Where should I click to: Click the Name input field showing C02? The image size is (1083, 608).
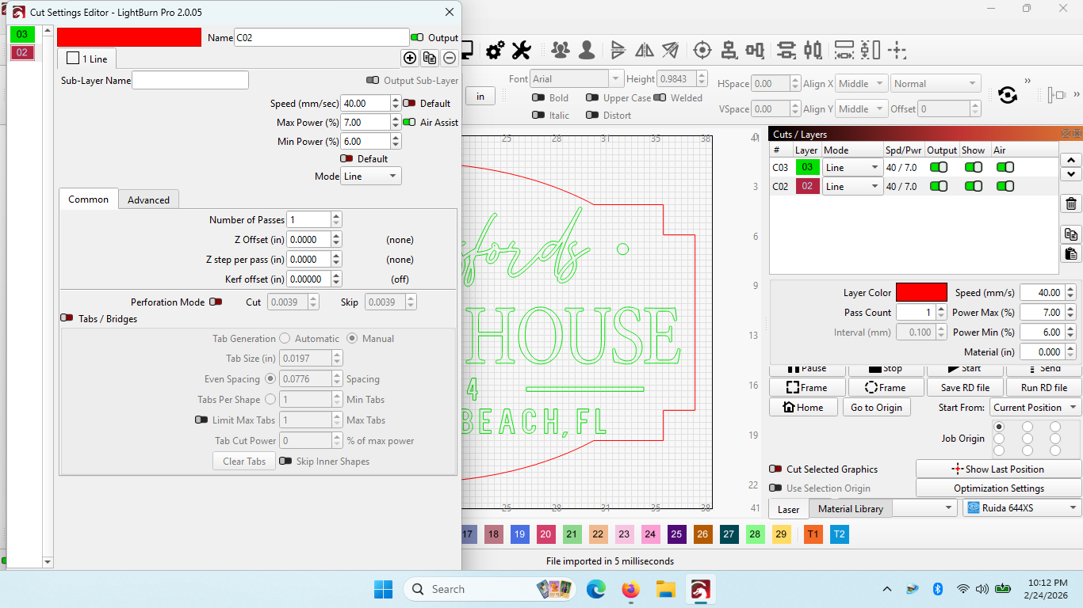(321, 37)
